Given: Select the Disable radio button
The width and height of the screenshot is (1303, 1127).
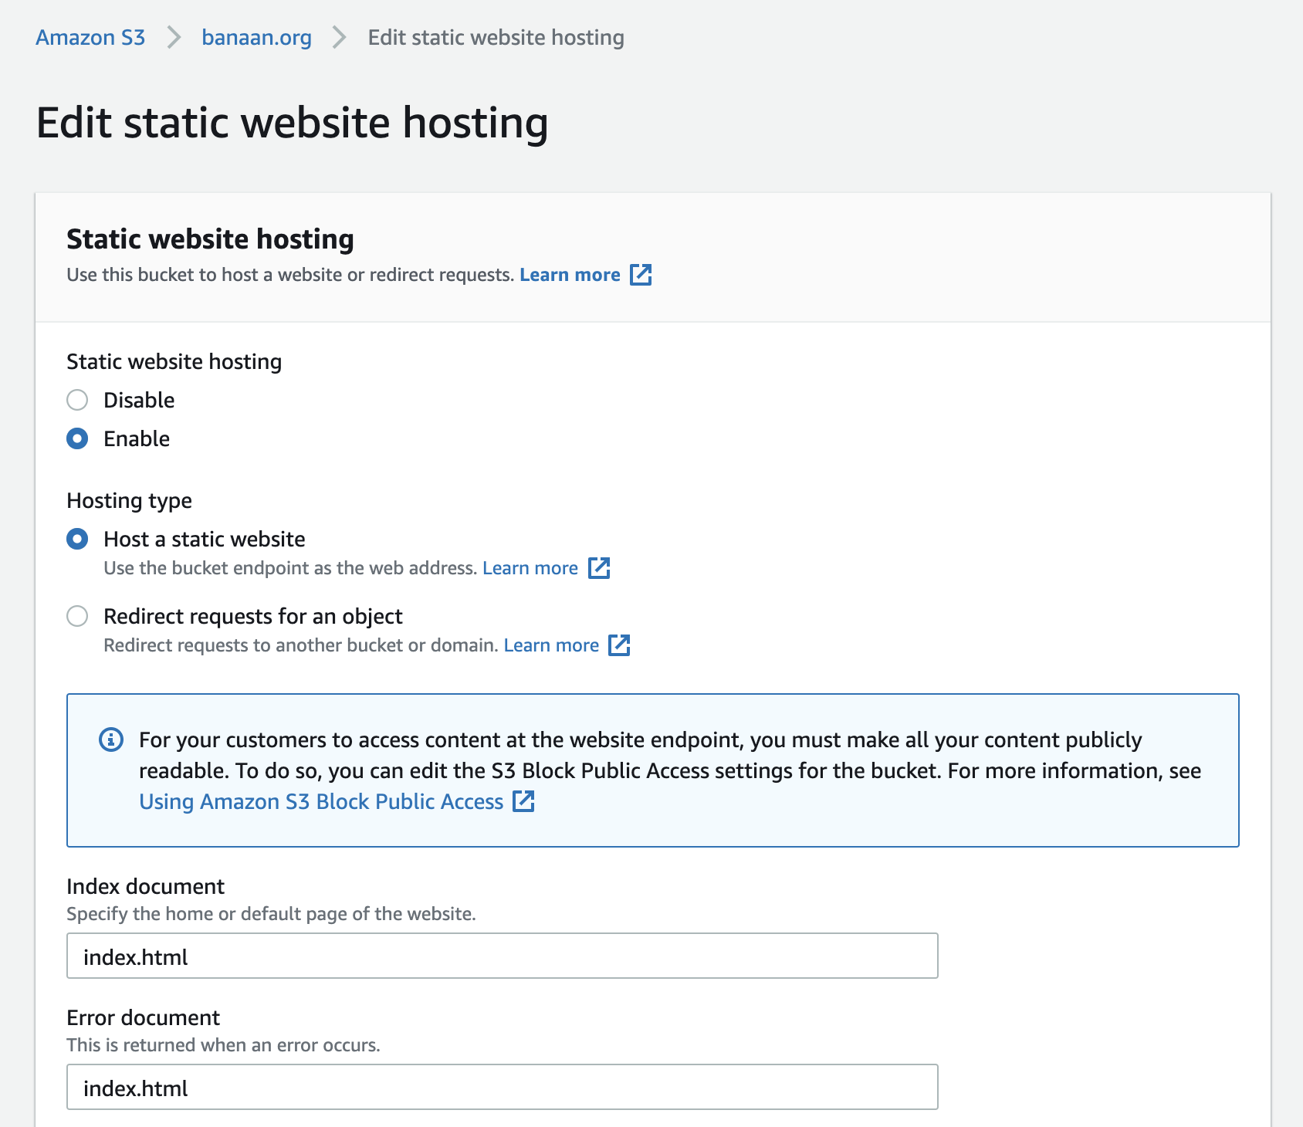Looking at the screenshot, I should (x=77, y=400).
